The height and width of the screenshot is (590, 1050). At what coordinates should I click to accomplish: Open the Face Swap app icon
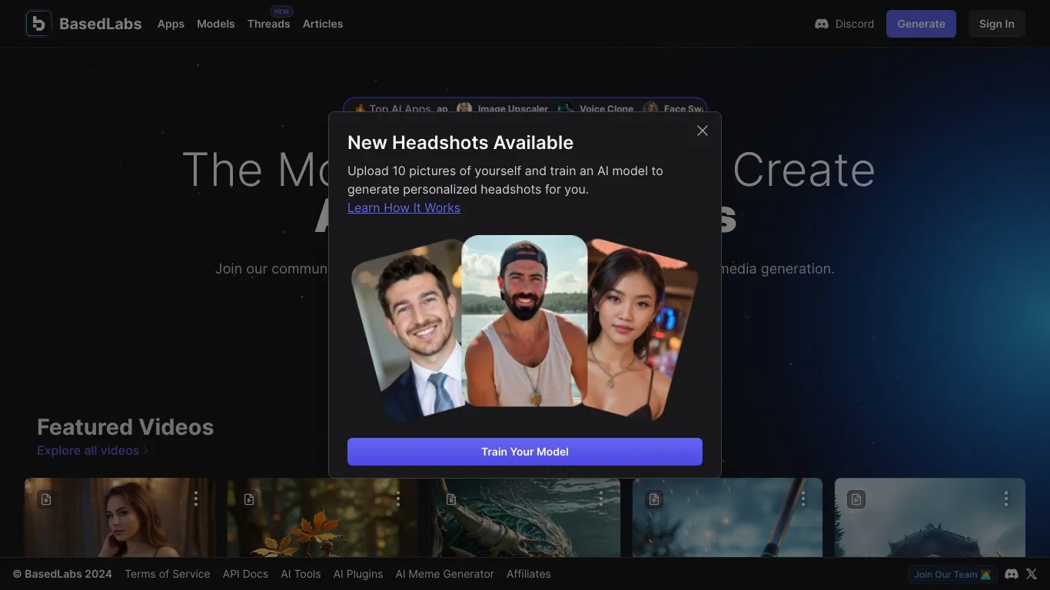coord(650,108)
